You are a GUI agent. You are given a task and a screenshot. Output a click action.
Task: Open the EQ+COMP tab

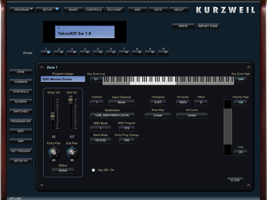[115, 10]
